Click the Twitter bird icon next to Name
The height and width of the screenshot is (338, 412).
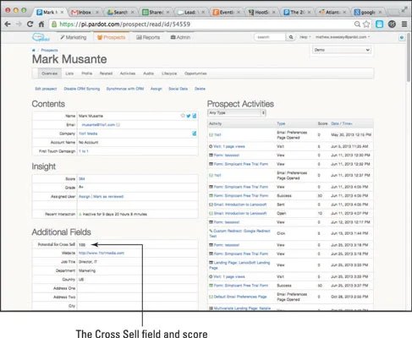tap(189, 116)
